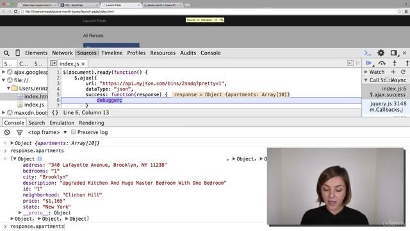Open the Resources panel
The image size is (410, 231).
[x=163, y=53]
